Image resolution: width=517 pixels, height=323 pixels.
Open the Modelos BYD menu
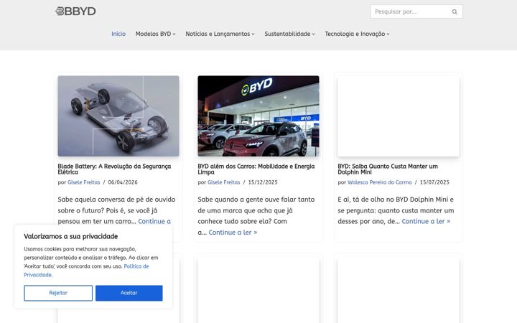point(155,34)
